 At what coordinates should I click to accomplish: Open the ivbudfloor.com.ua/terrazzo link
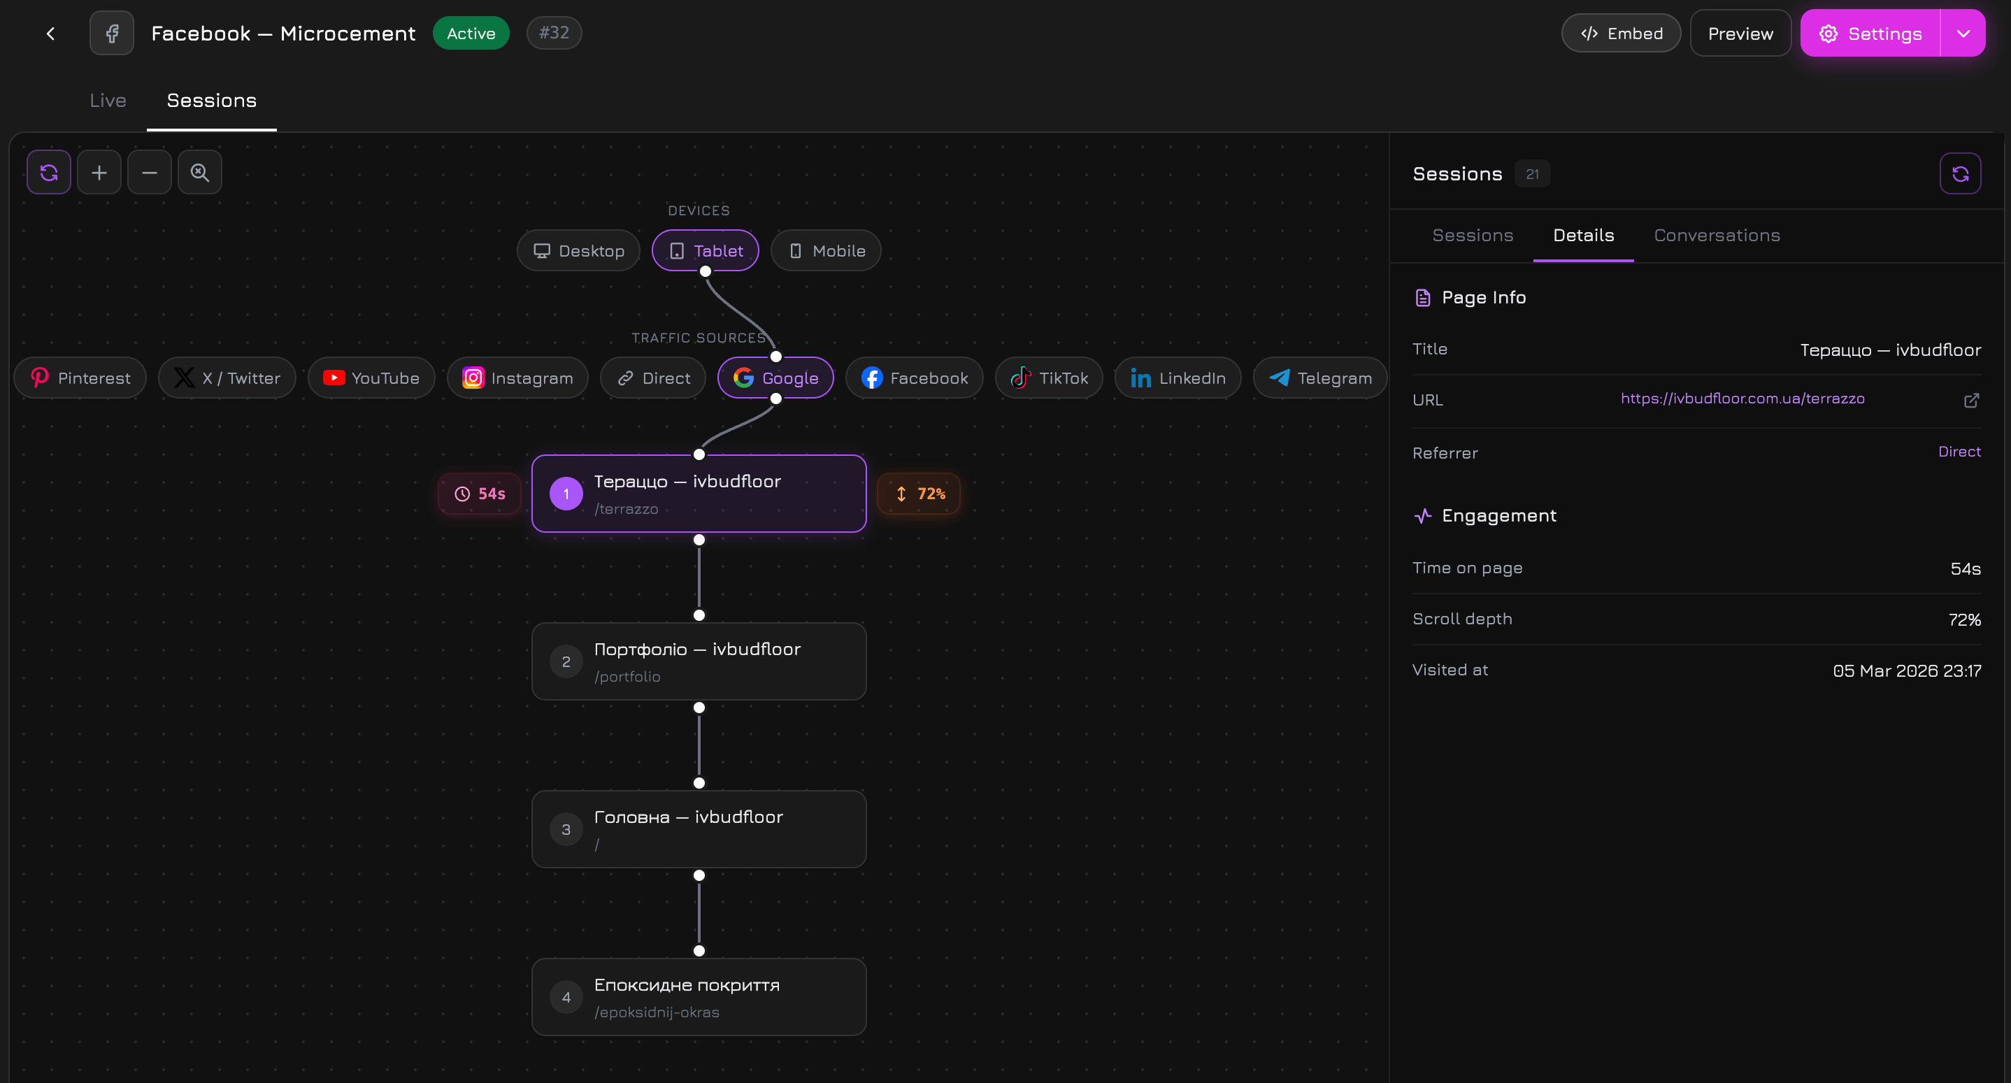point(1742,399)
